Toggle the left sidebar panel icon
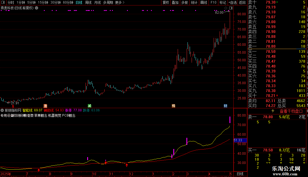Viewport: 308px width, 177px height. coord(3,2)
